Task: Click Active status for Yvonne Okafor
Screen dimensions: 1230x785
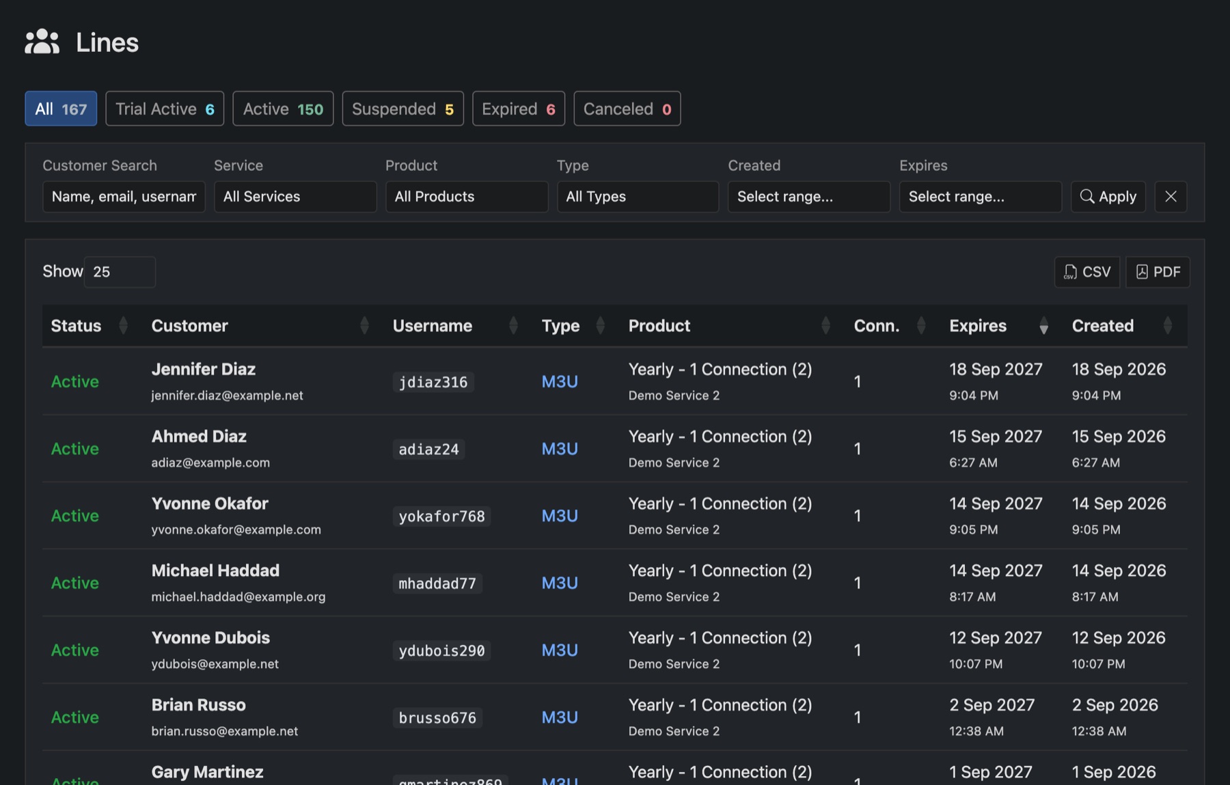Action: click(x=75, y=516)
